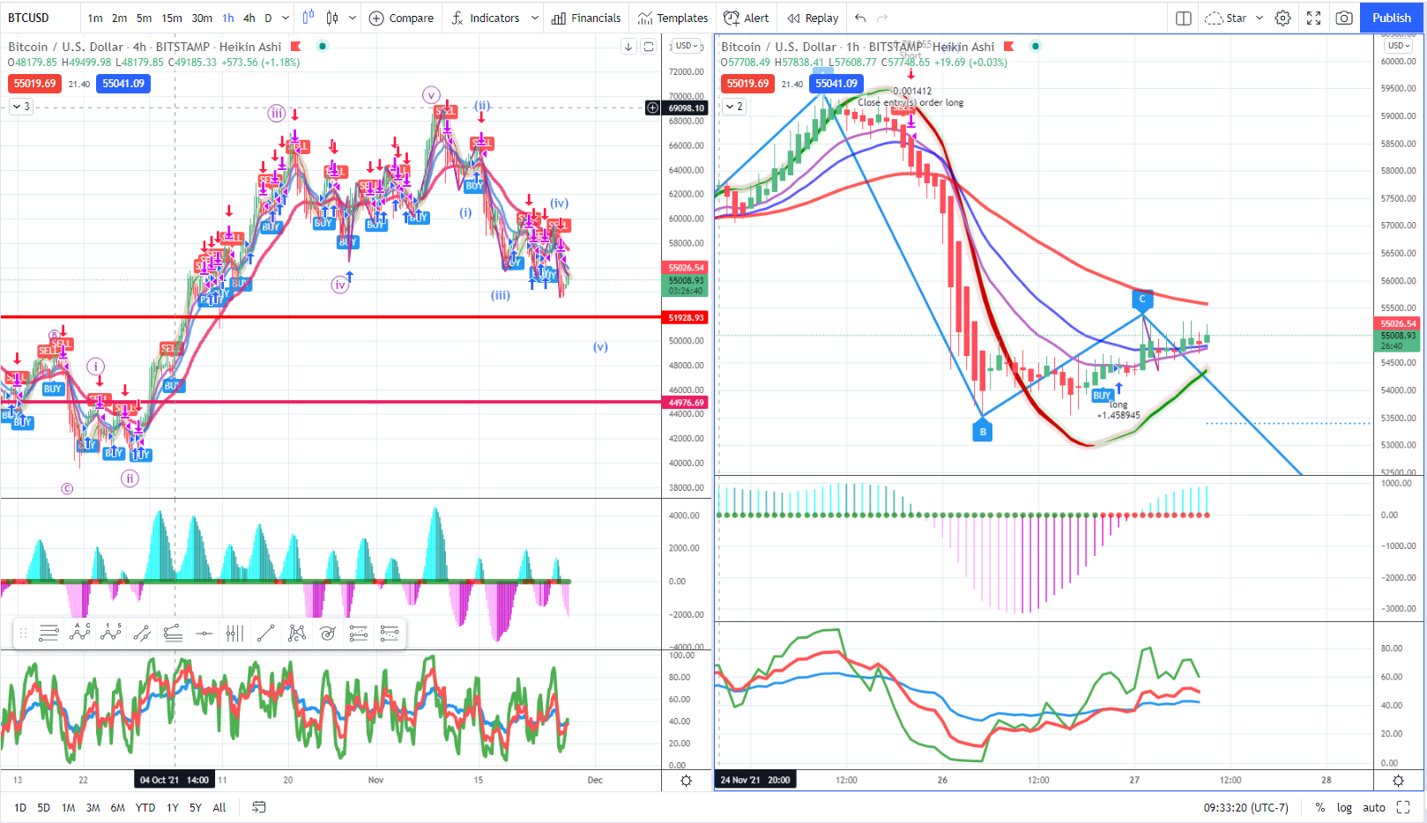Open left 4h chart axis settings gear
The height and width of the screenshot is (823, 1427).
pyautogui.click(x=687, y=781)
